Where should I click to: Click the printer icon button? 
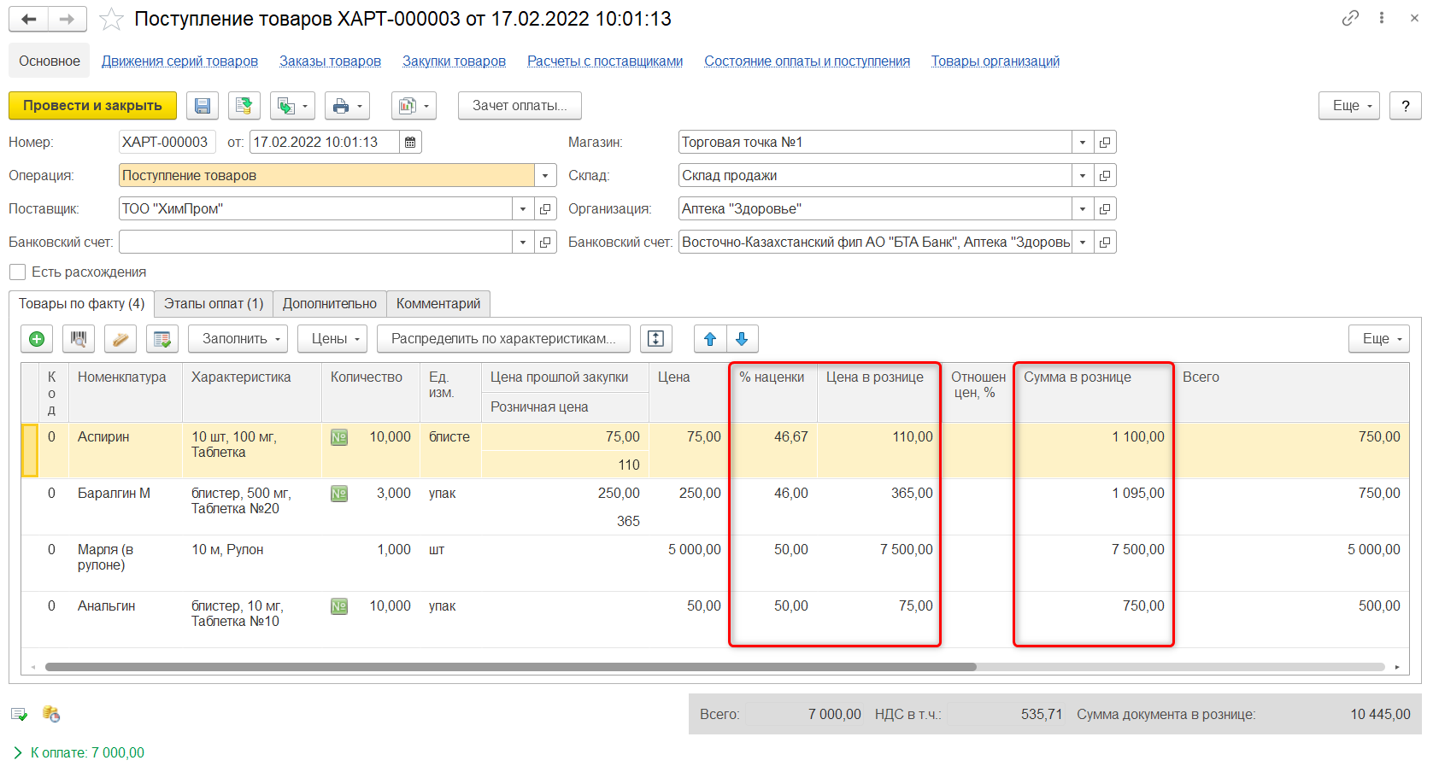(x=341, y=106)
